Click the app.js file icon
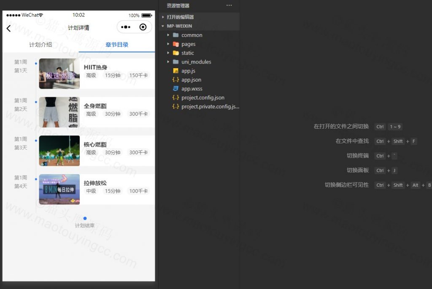This screenshot has width=432, height=289. click(x=175, y=71)
